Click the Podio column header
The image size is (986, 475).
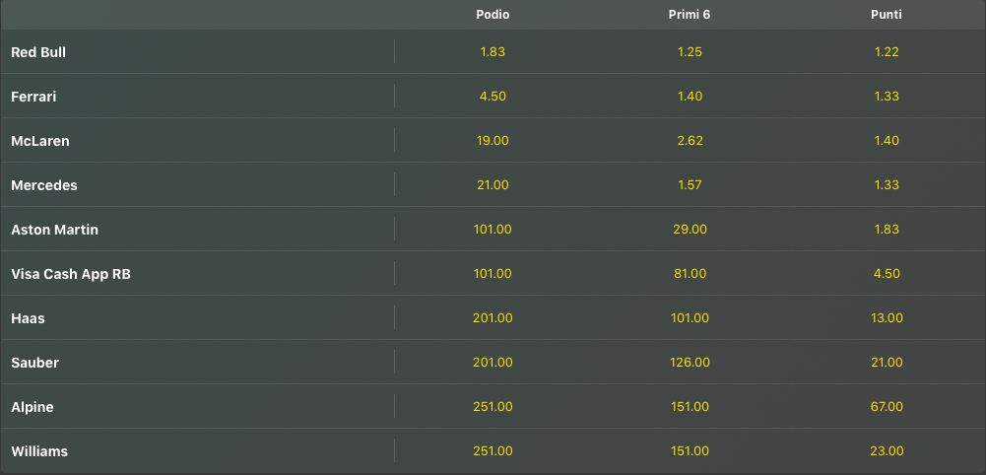(493, 15)
